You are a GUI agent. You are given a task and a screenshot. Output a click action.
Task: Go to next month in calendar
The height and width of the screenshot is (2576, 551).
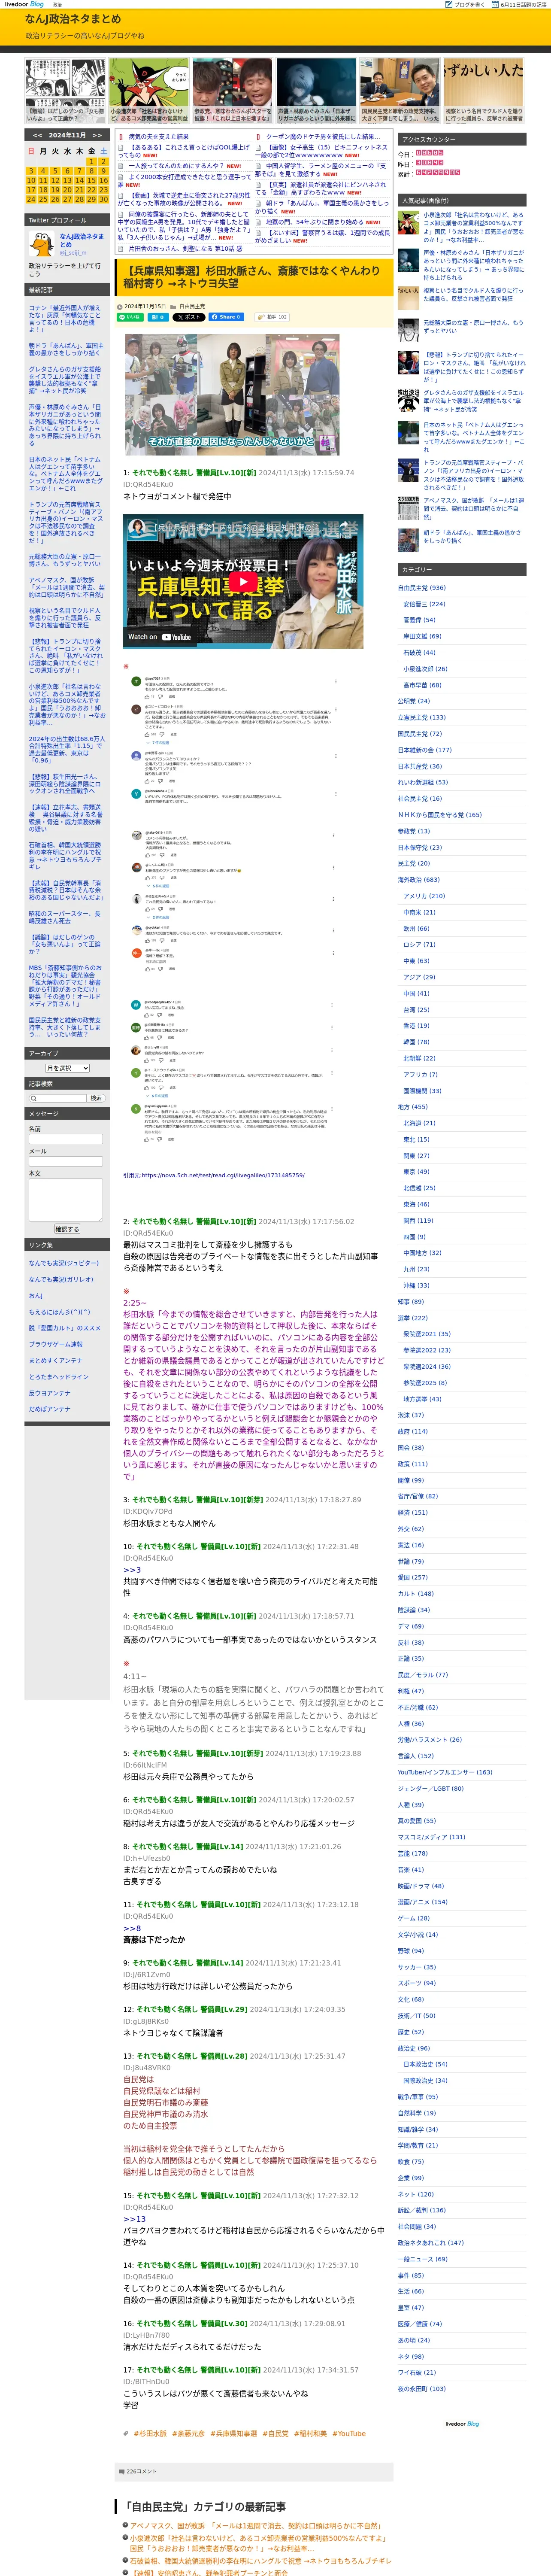97,135
